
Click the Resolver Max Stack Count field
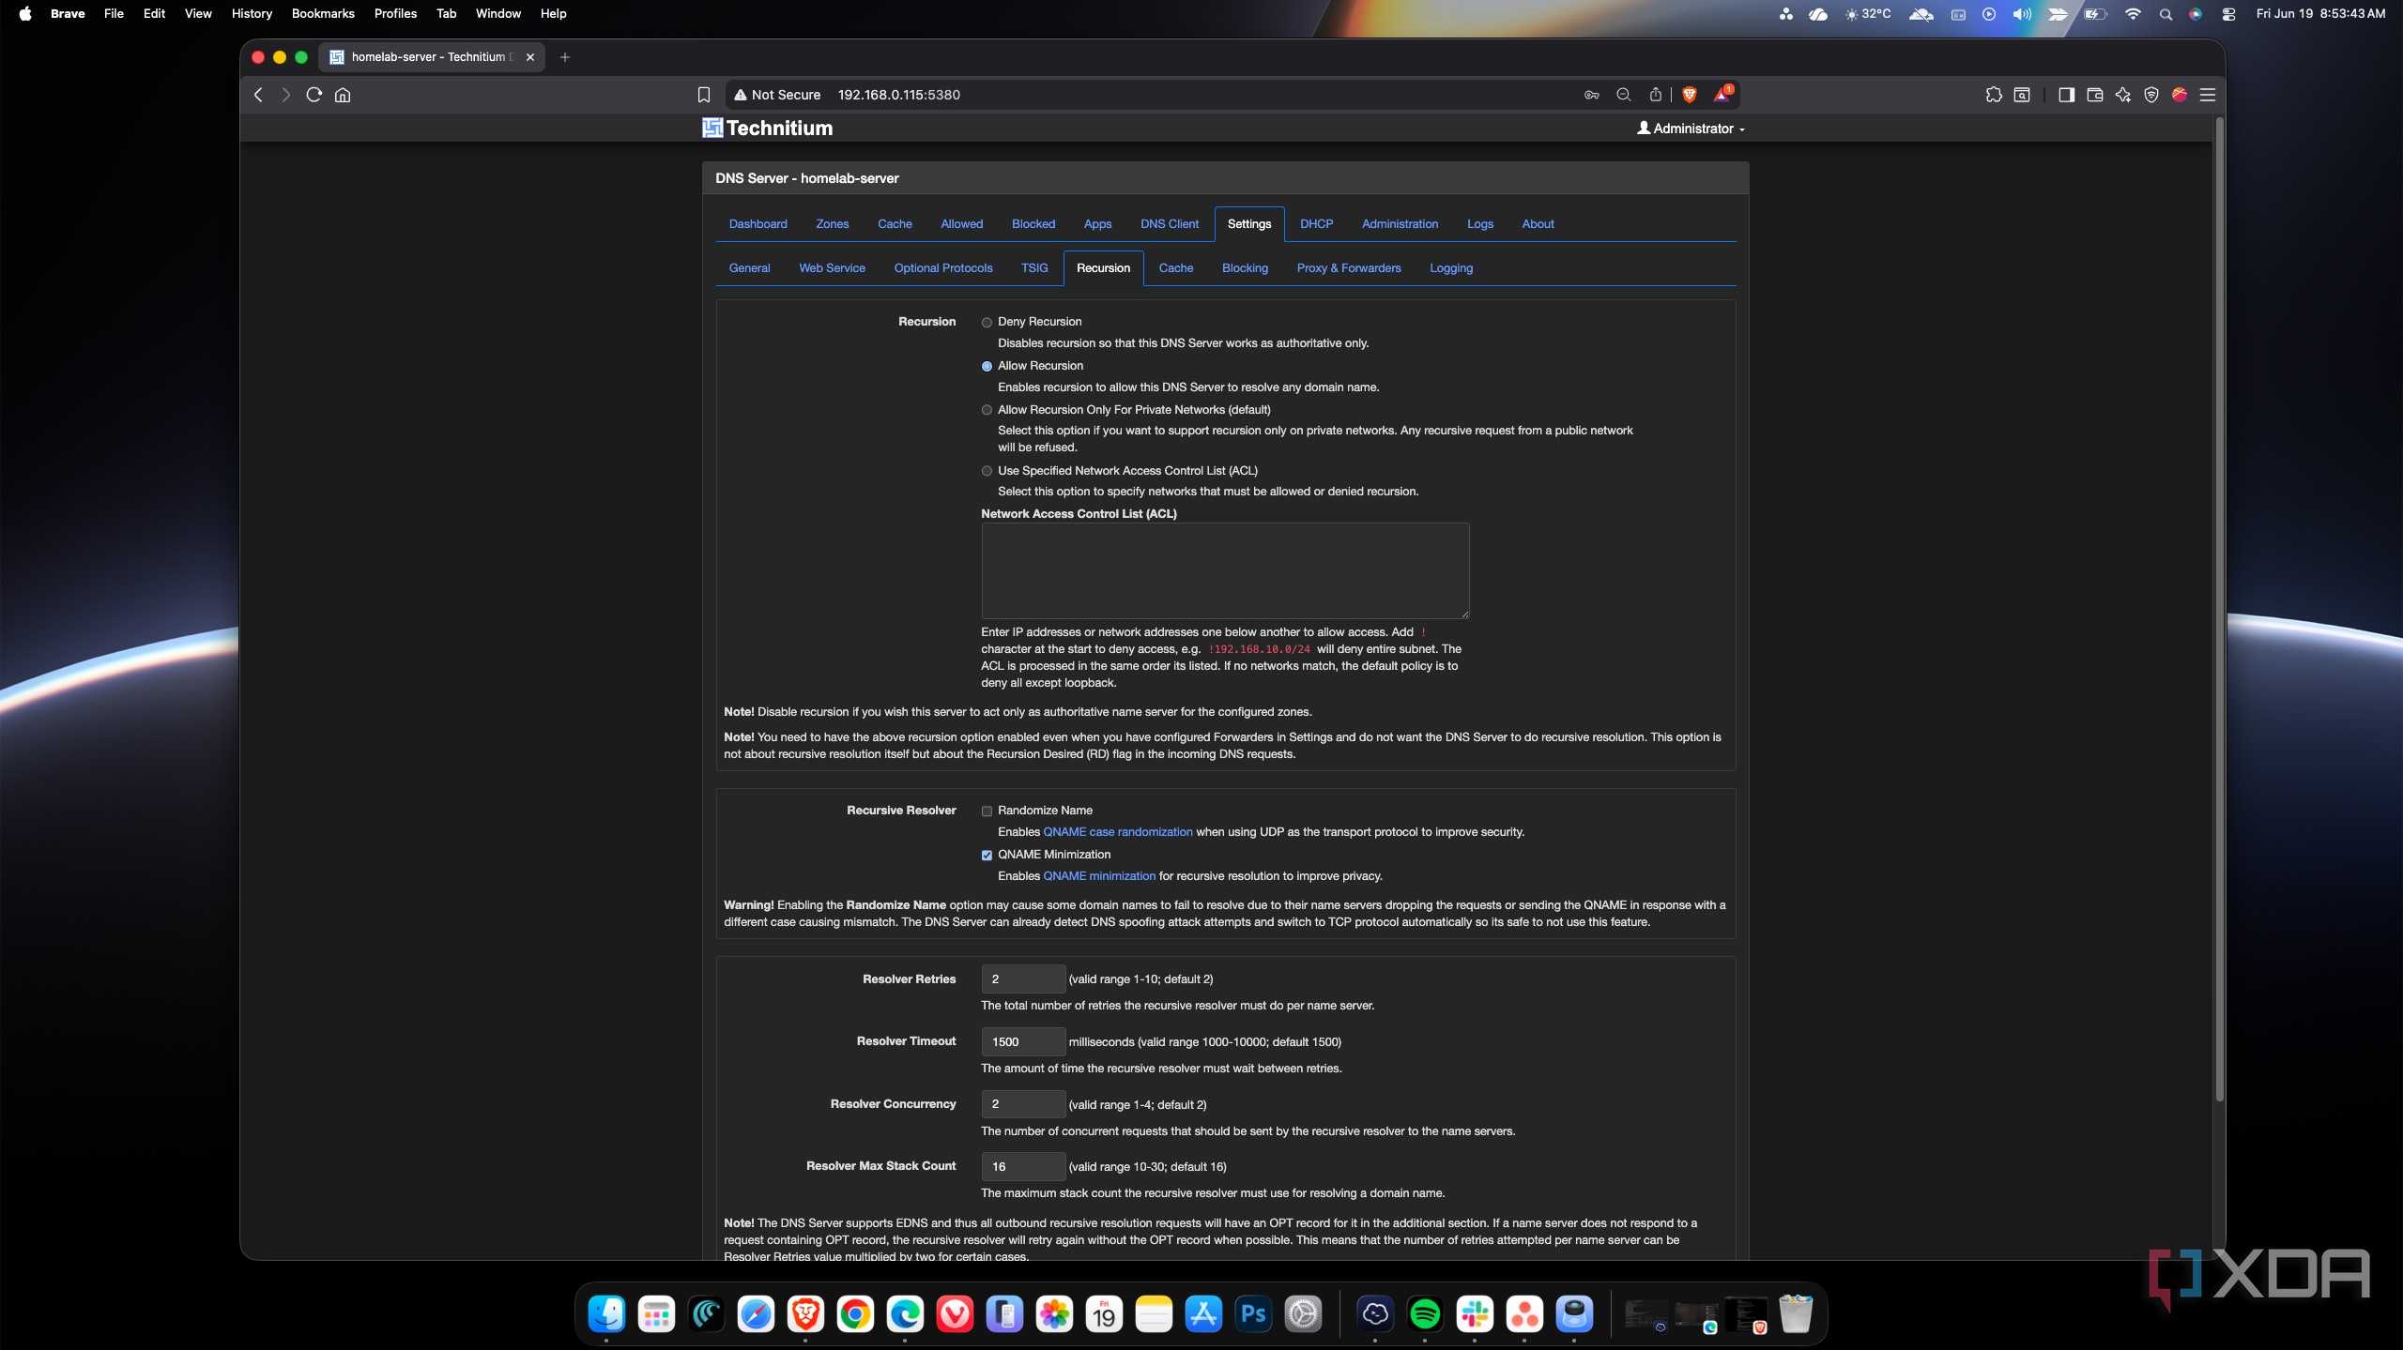pyautogui.click(x=1022, y=1167)
